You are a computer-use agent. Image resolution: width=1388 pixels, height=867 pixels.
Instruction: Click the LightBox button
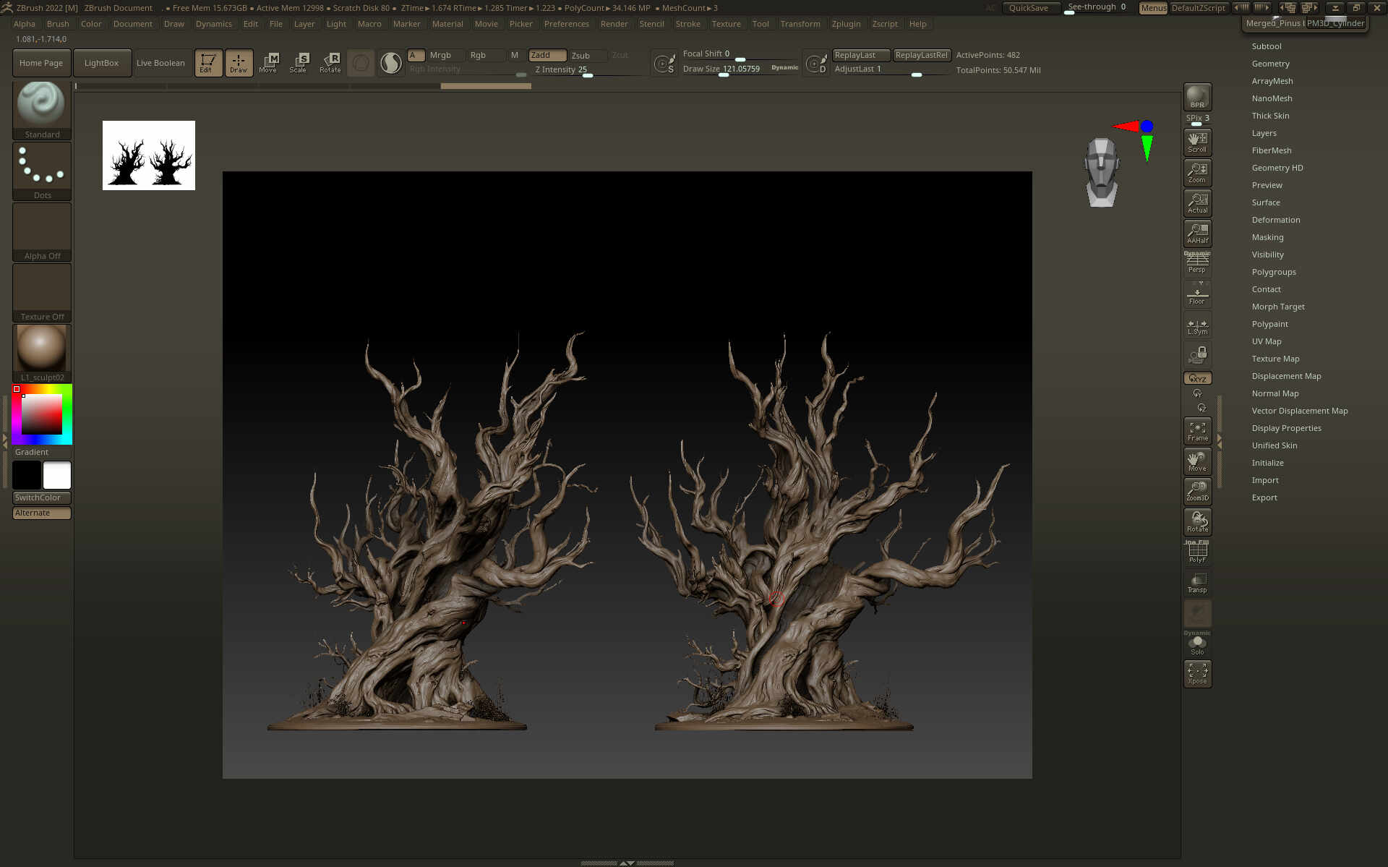[101, 63]
